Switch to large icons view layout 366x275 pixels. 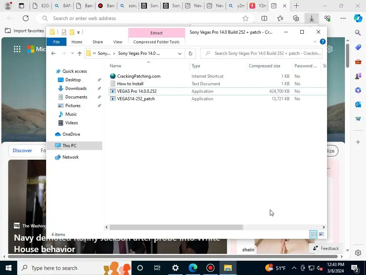(x=321, y=234)
